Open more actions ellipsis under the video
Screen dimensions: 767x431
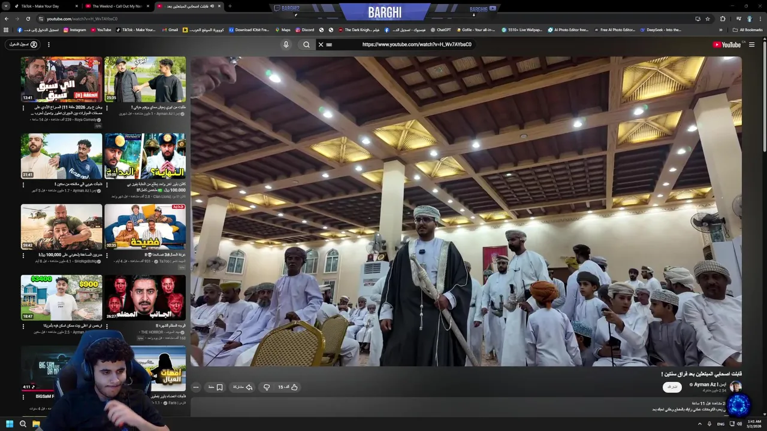195,387
